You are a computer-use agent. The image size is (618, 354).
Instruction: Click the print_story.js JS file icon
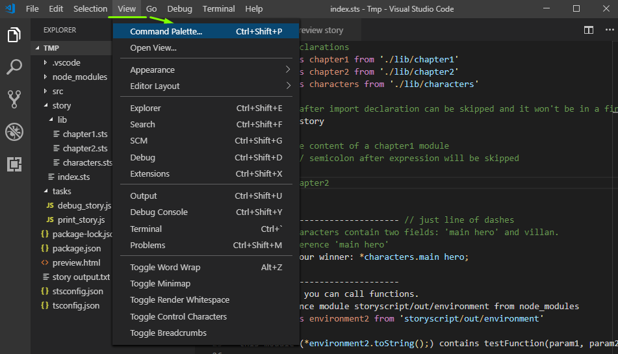(x=49, y=220)
